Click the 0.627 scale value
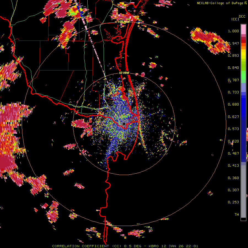Viewport: 248px width, 248px height. (x=233, y=117)
